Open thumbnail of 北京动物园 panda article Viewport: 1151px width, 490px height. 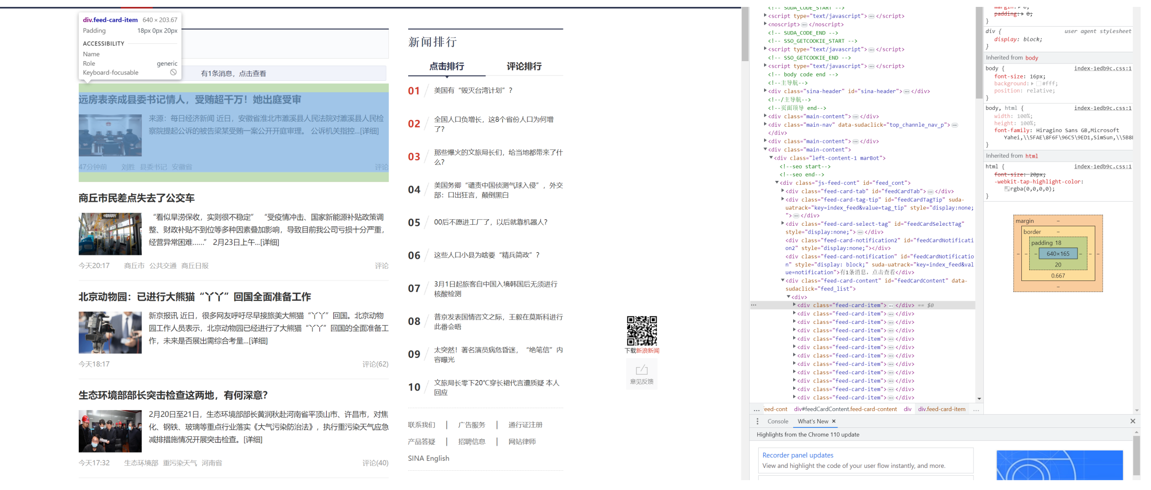(110, 333)
